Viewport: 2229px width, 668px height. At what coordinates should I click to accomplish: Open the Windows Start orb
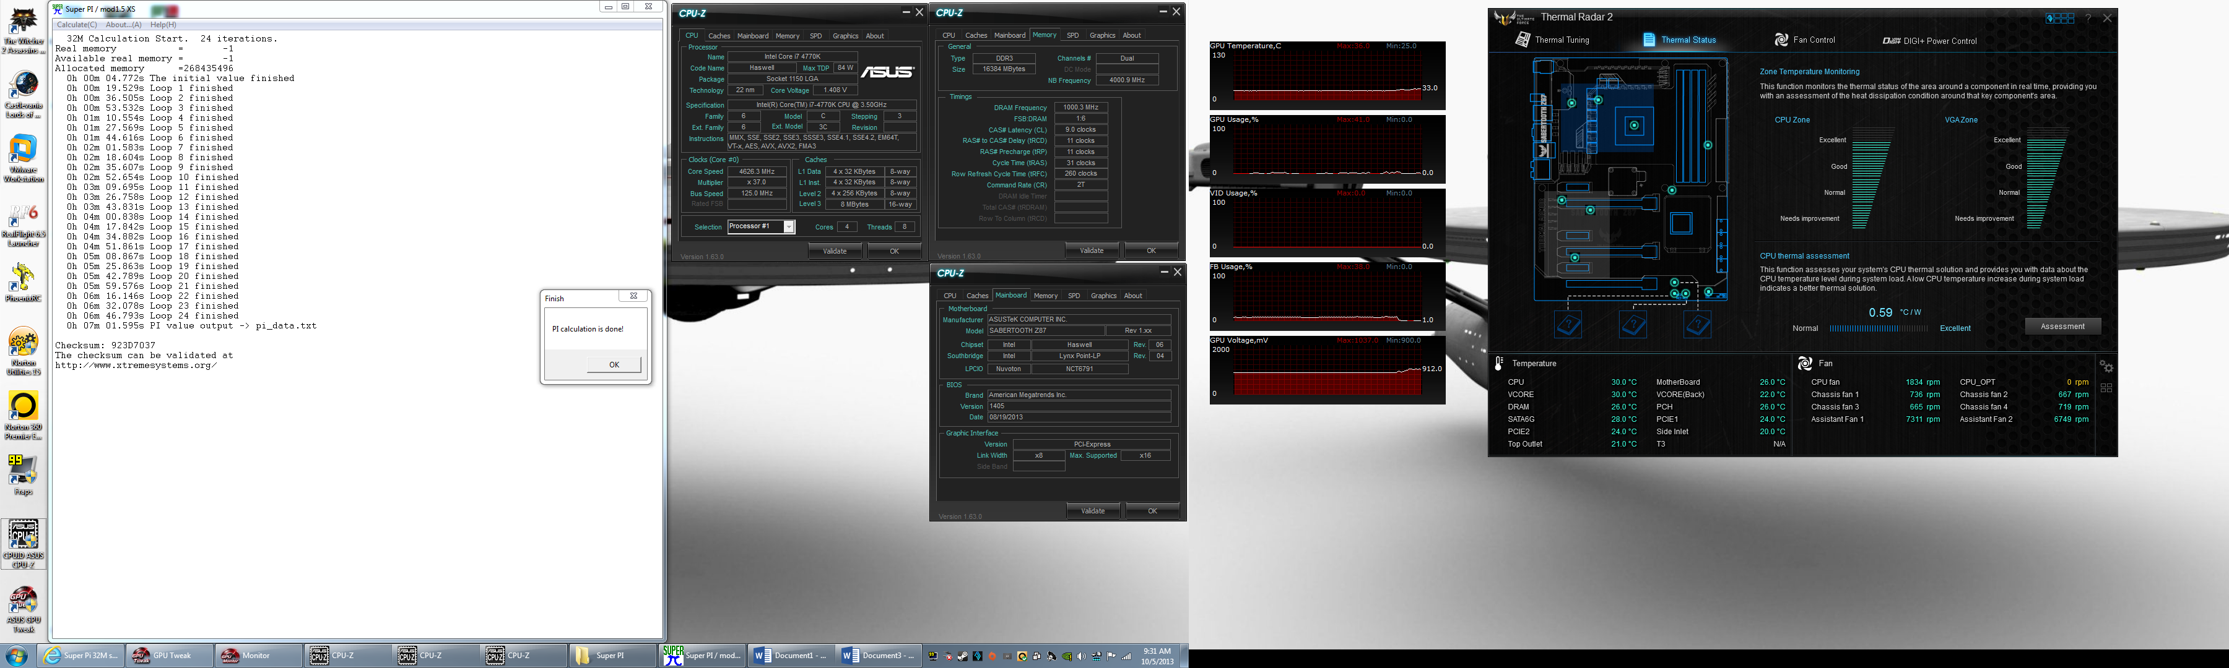[x=17, y=656]
